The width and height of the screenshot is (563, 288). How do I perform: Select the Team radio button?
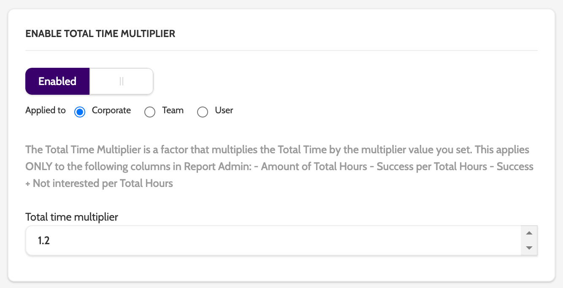tap(150, 112)
